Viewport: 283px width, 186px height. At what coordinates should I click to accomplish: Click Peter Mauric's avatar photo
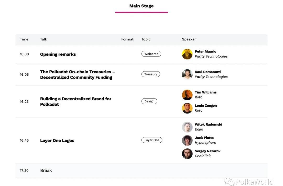(187, 54)
